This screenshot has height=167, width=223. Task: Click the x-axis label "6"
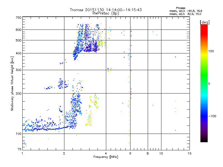pos(130,153)
